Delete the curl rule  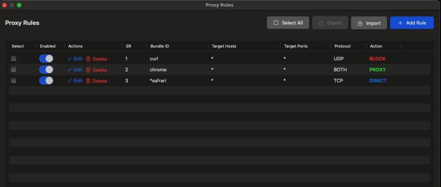coord(96,59)
